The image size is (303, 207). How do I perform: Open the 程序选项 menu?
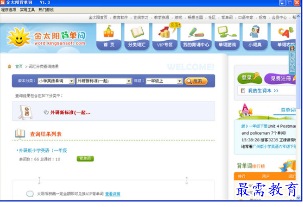[x=8, y=10]
